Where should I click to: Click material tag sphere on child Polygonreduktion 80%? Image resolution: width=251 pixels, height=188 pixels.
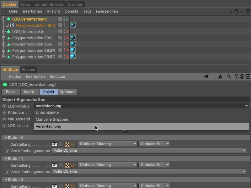tap(73, 25)
